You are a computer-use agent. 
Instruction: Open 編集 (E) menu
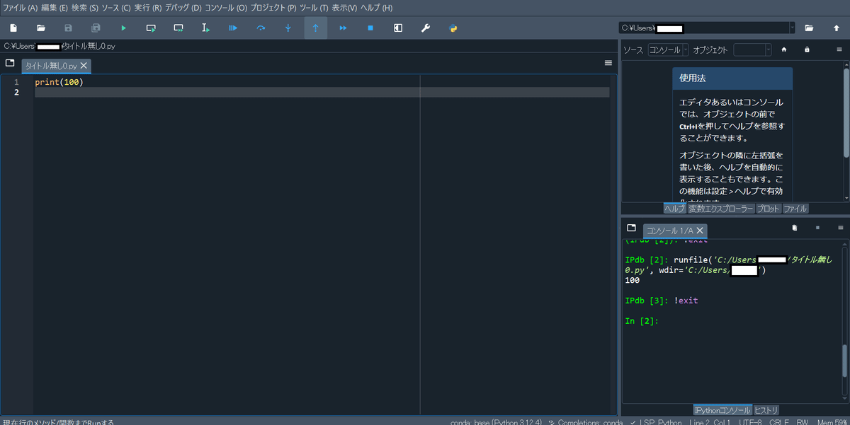point(55,7)
